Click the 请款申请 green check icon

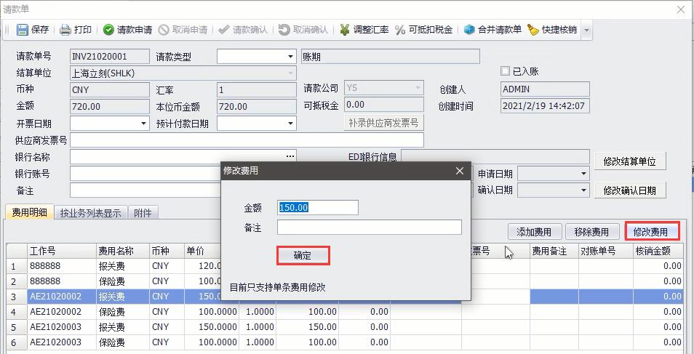pyautogui.click(x=108, y=30)
